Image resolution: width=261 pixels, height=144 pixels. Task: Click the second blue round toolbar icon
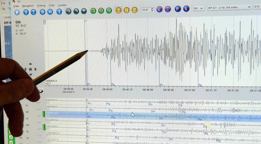pyautogui.click(x=26, y=12)
